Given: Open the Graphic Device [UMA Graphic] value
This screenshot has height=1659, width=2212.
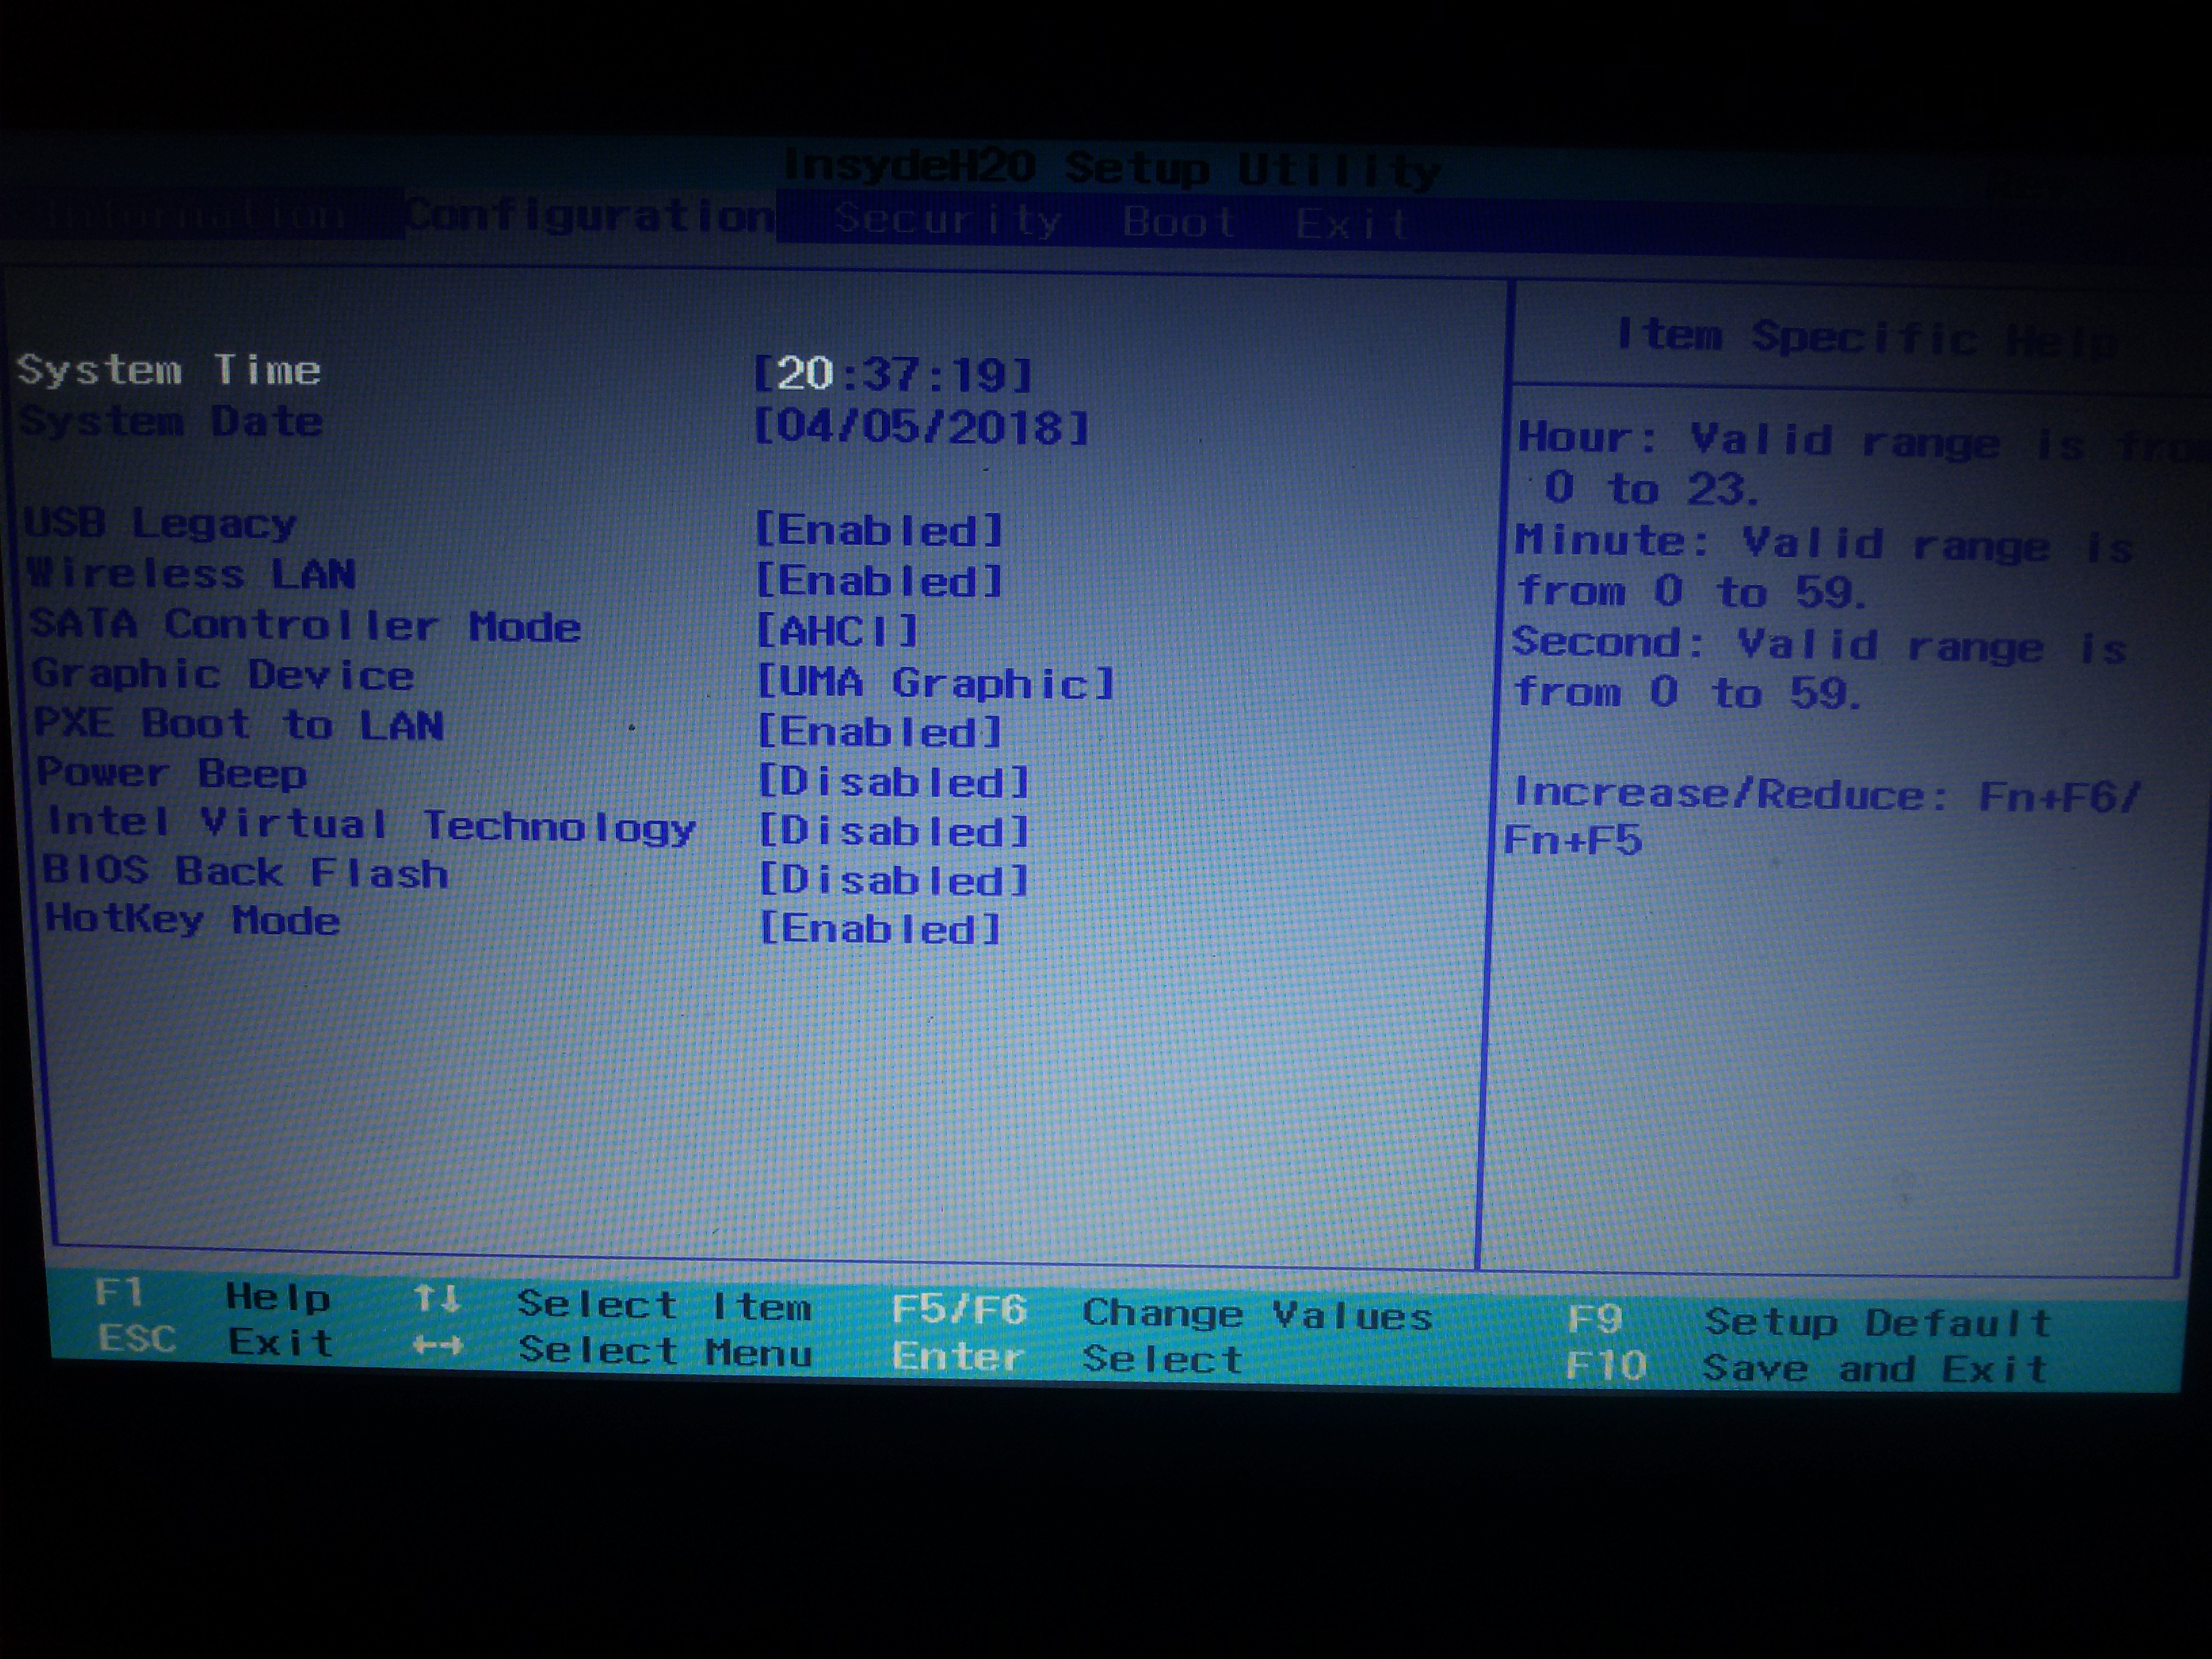Looking at the screenshot, I should click(x=936, y=683).
